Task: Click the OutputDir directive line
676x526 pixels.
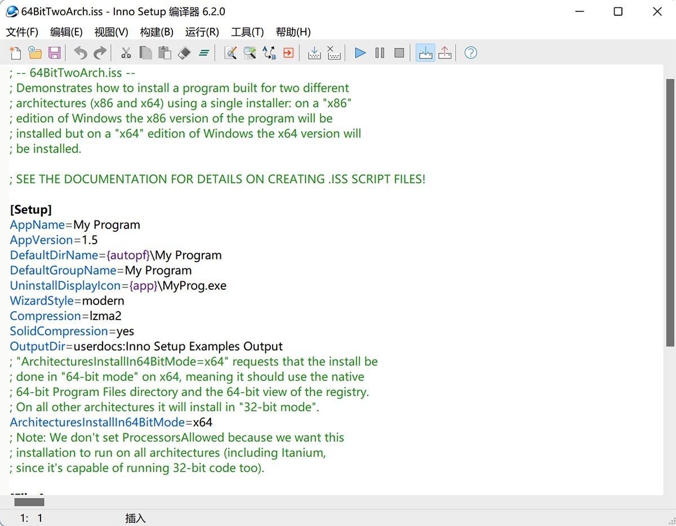Action: click(x=146, y=347)
